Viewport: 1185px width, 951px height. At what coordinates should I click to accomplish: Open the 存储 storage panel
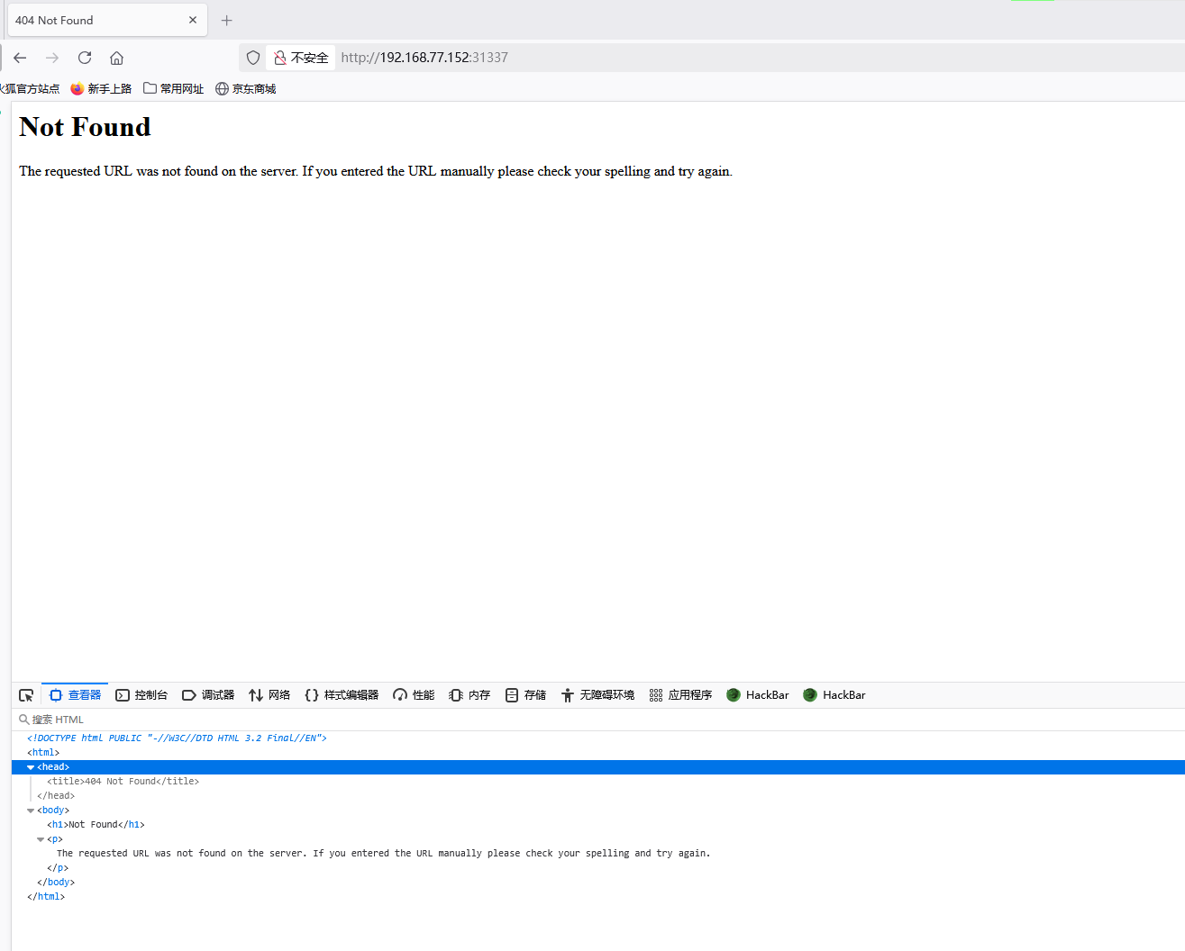(x=526, y=695)
